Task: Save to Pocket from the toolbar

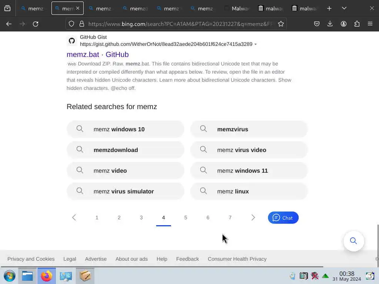Action: point(317,24)
